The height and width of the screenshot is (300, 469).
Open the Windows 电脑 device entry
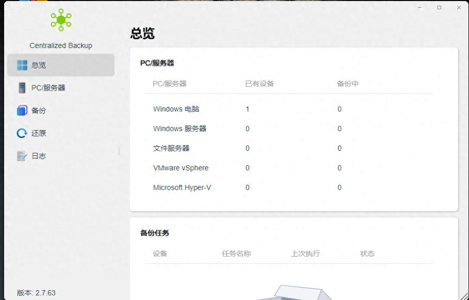pyautogui.click(x=176, y=109)
